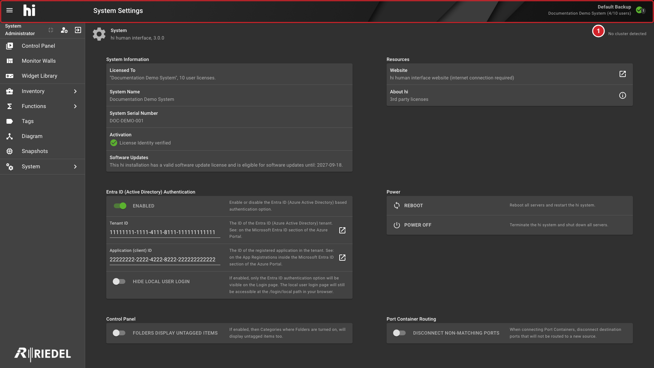Image resolution: width=654 pixels, height=368 pixels.
Task: Open the user settings icon
Action: [64, 30]
